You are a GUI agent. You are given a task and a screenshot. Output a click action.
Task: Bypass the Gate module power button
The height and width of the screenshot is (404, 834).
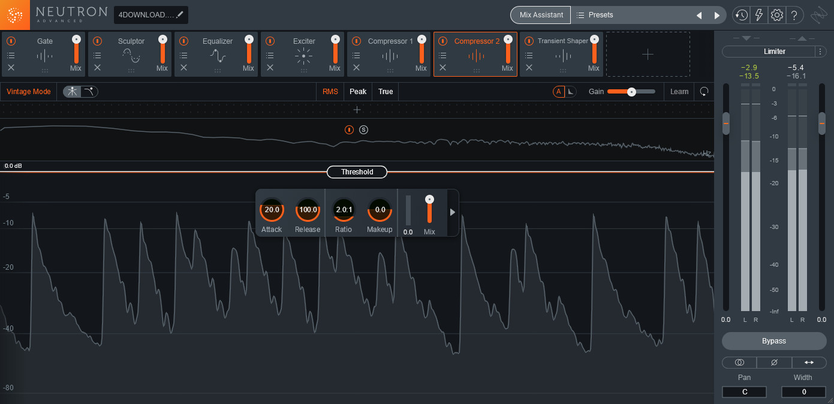click(11, 41)
